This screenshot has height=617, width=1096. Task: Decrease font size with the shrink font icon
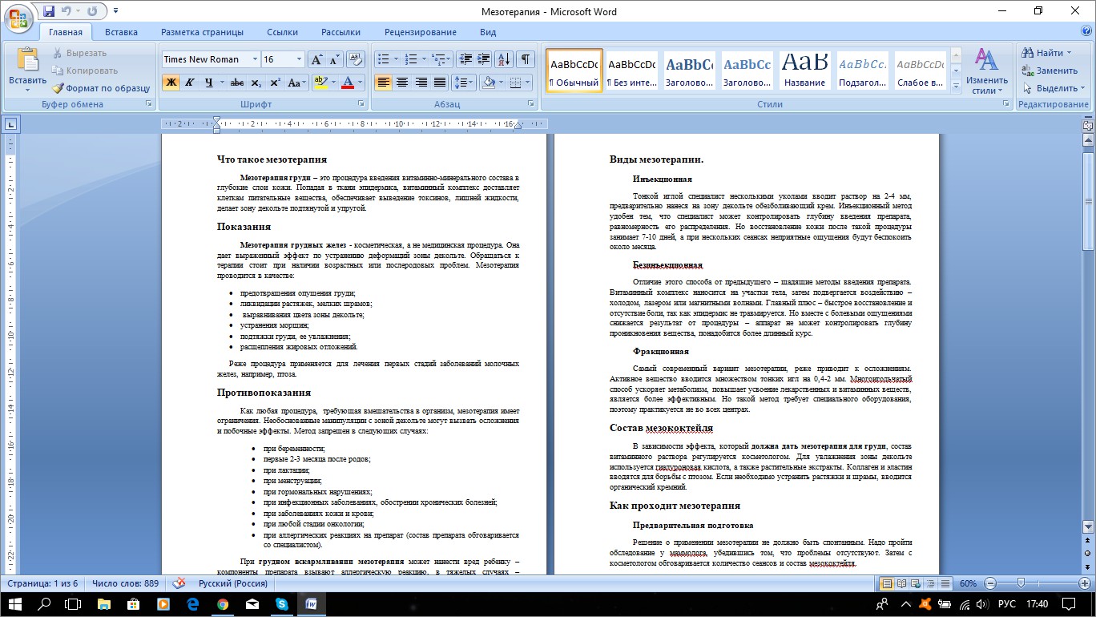click(x=335, y=59)
